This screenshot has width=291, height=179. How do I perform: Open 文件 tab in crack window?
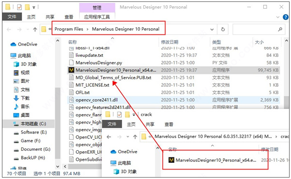(112, 124)
